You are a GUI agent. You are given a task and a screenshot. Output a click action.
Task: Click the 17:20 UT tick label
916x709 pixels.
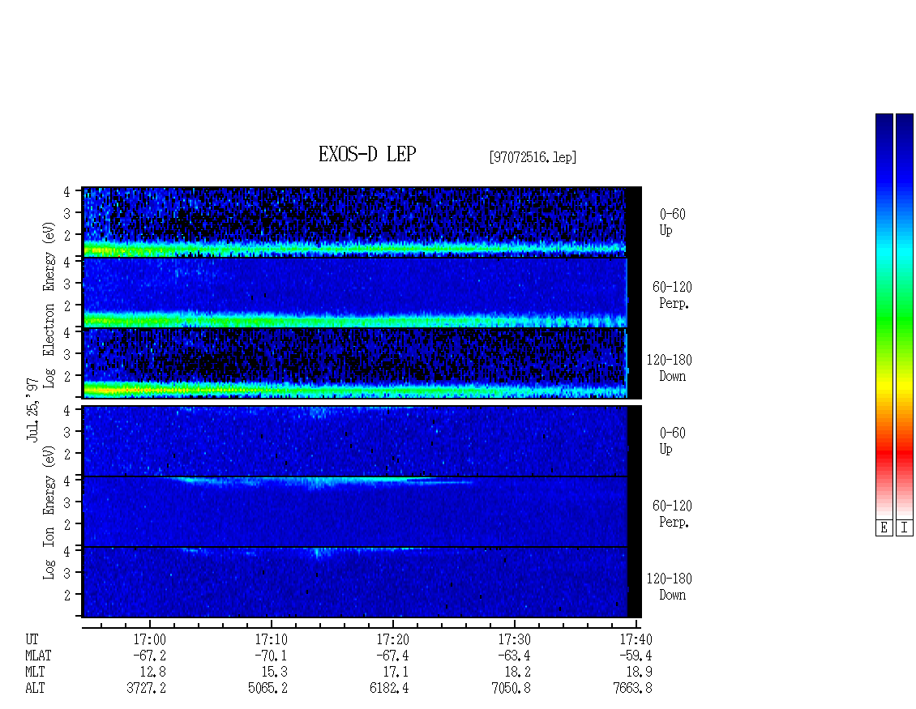point(392,639)
